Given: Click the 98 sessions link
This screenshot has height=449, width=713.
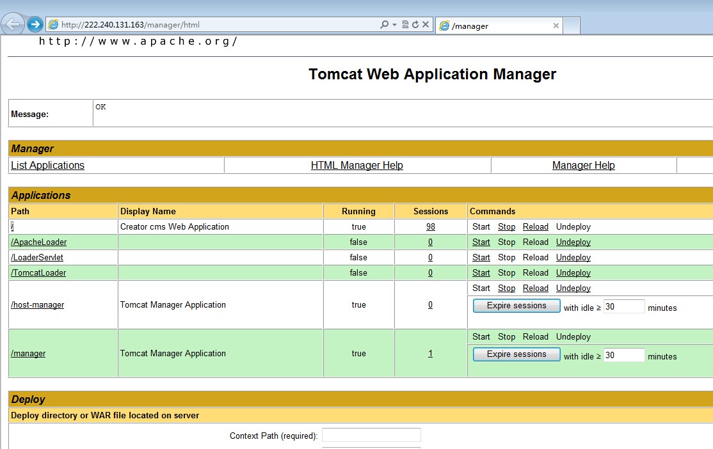Looking at the screenshot, I should (431, 226).
